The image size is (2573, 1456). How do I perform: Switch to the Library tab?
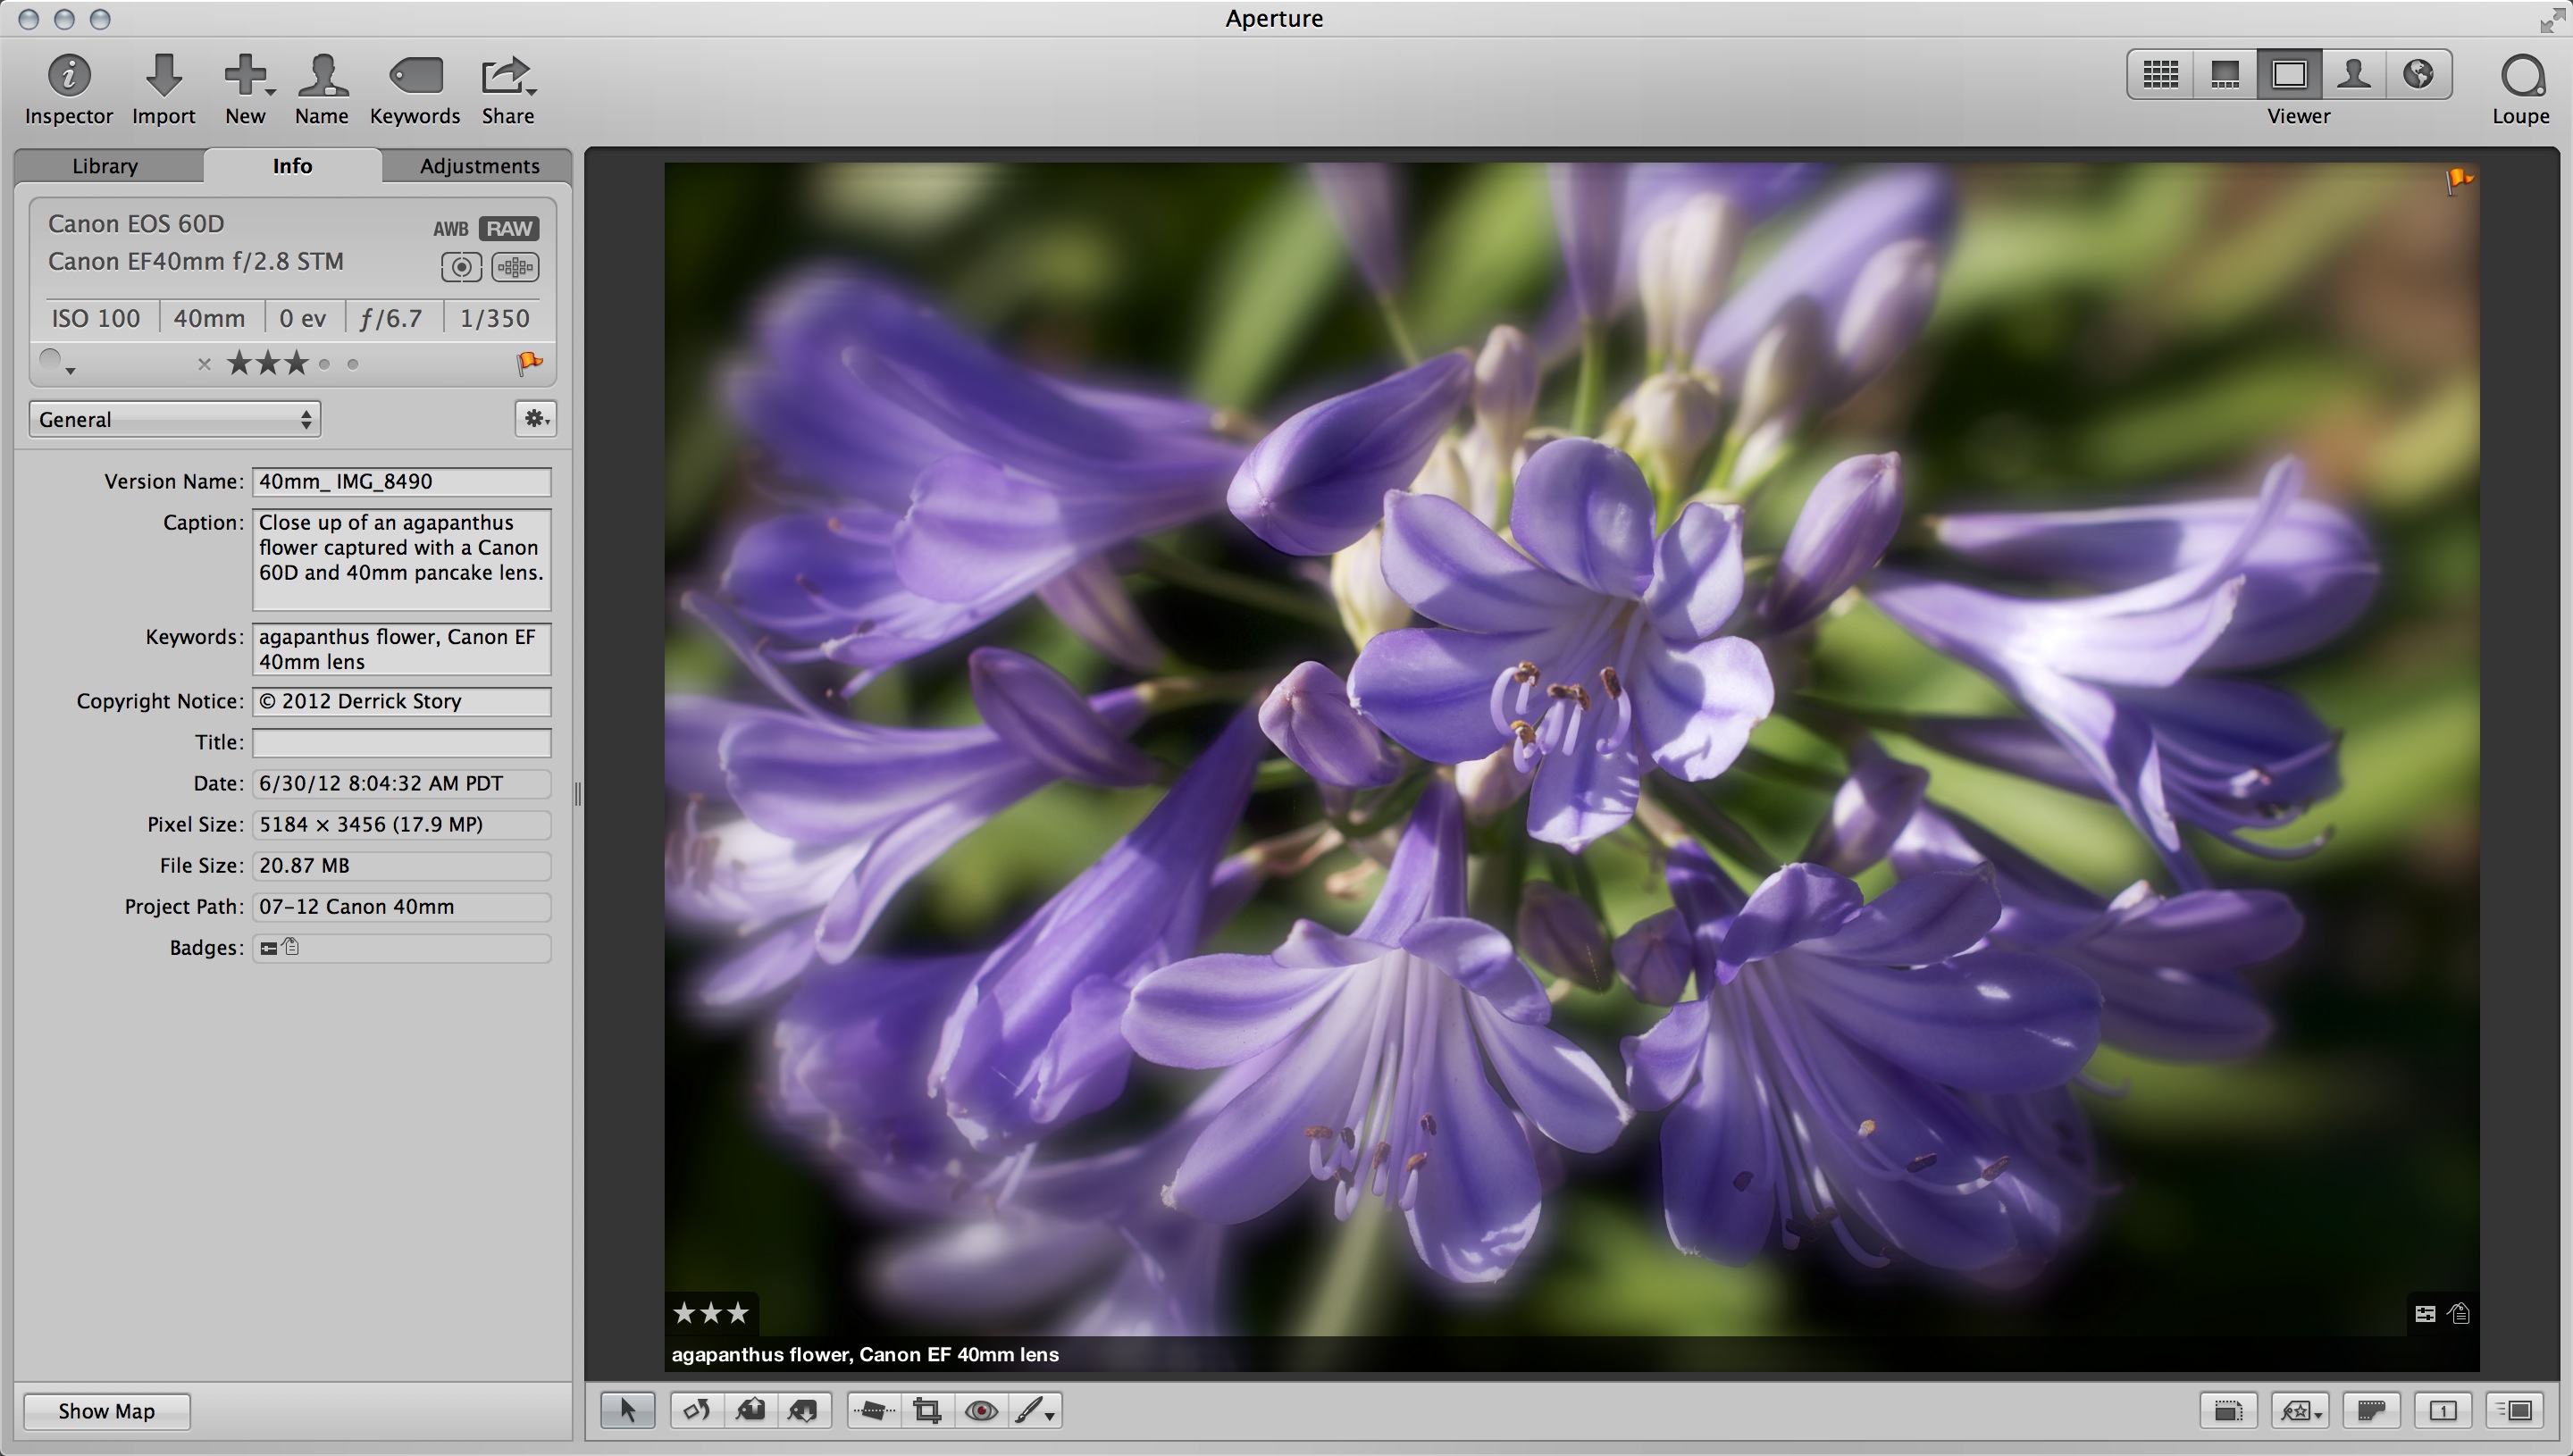105,166
